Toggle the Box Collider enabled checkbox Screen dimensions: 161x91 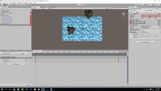(x=132, y=20)
